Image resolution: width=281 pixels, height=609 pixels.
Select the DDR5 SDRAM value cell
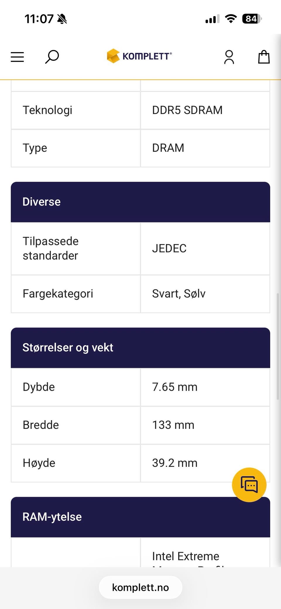187,110
